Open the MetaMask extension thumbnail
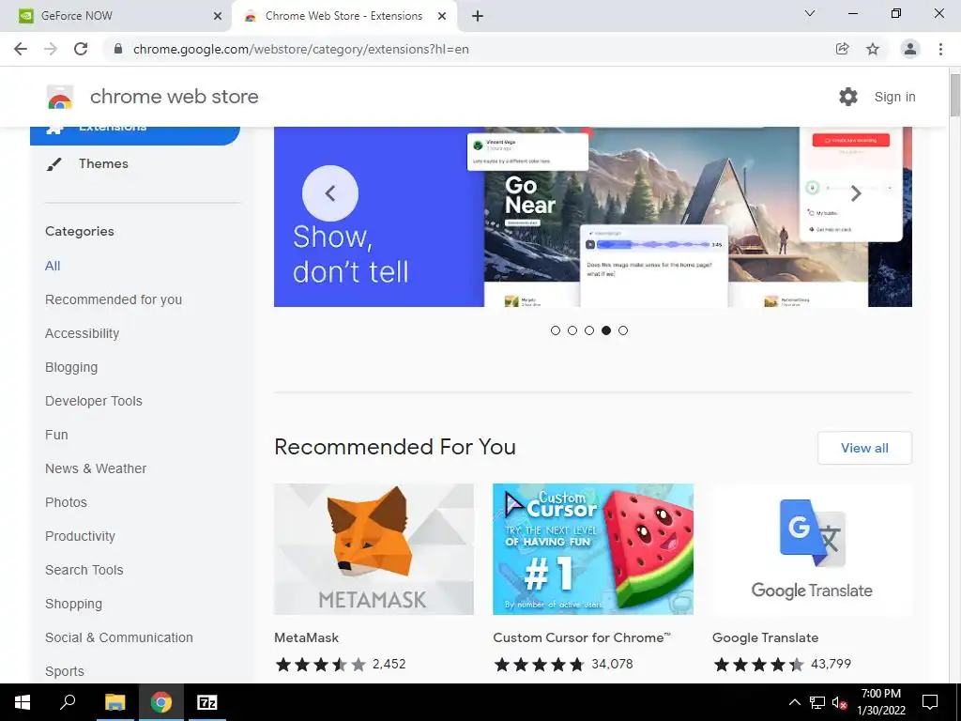 pyautogui.click(x=374, y=549)
